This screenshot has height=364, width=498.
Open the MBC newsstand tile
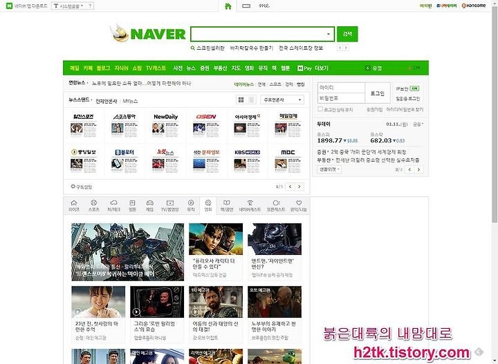pos(288,161)
